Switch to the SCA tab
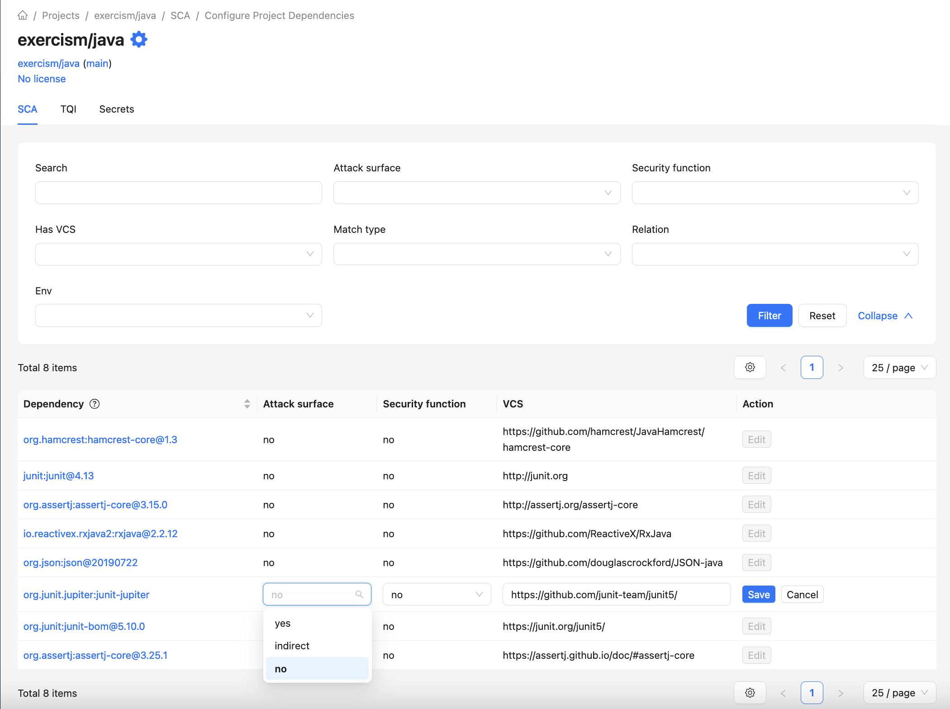950x709 pixels. [28, 109]
